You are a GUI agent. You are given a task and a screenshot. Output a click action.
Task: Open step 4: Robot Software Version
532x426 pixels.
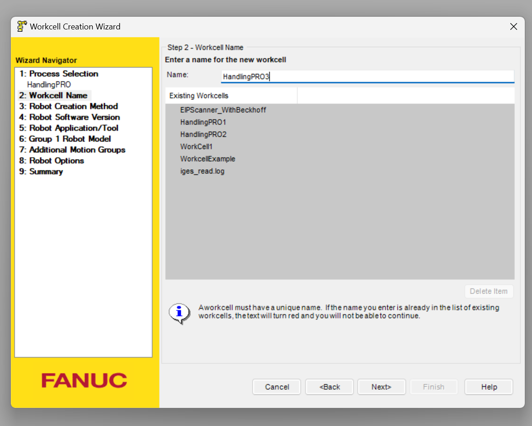click(x=70, y=117)
